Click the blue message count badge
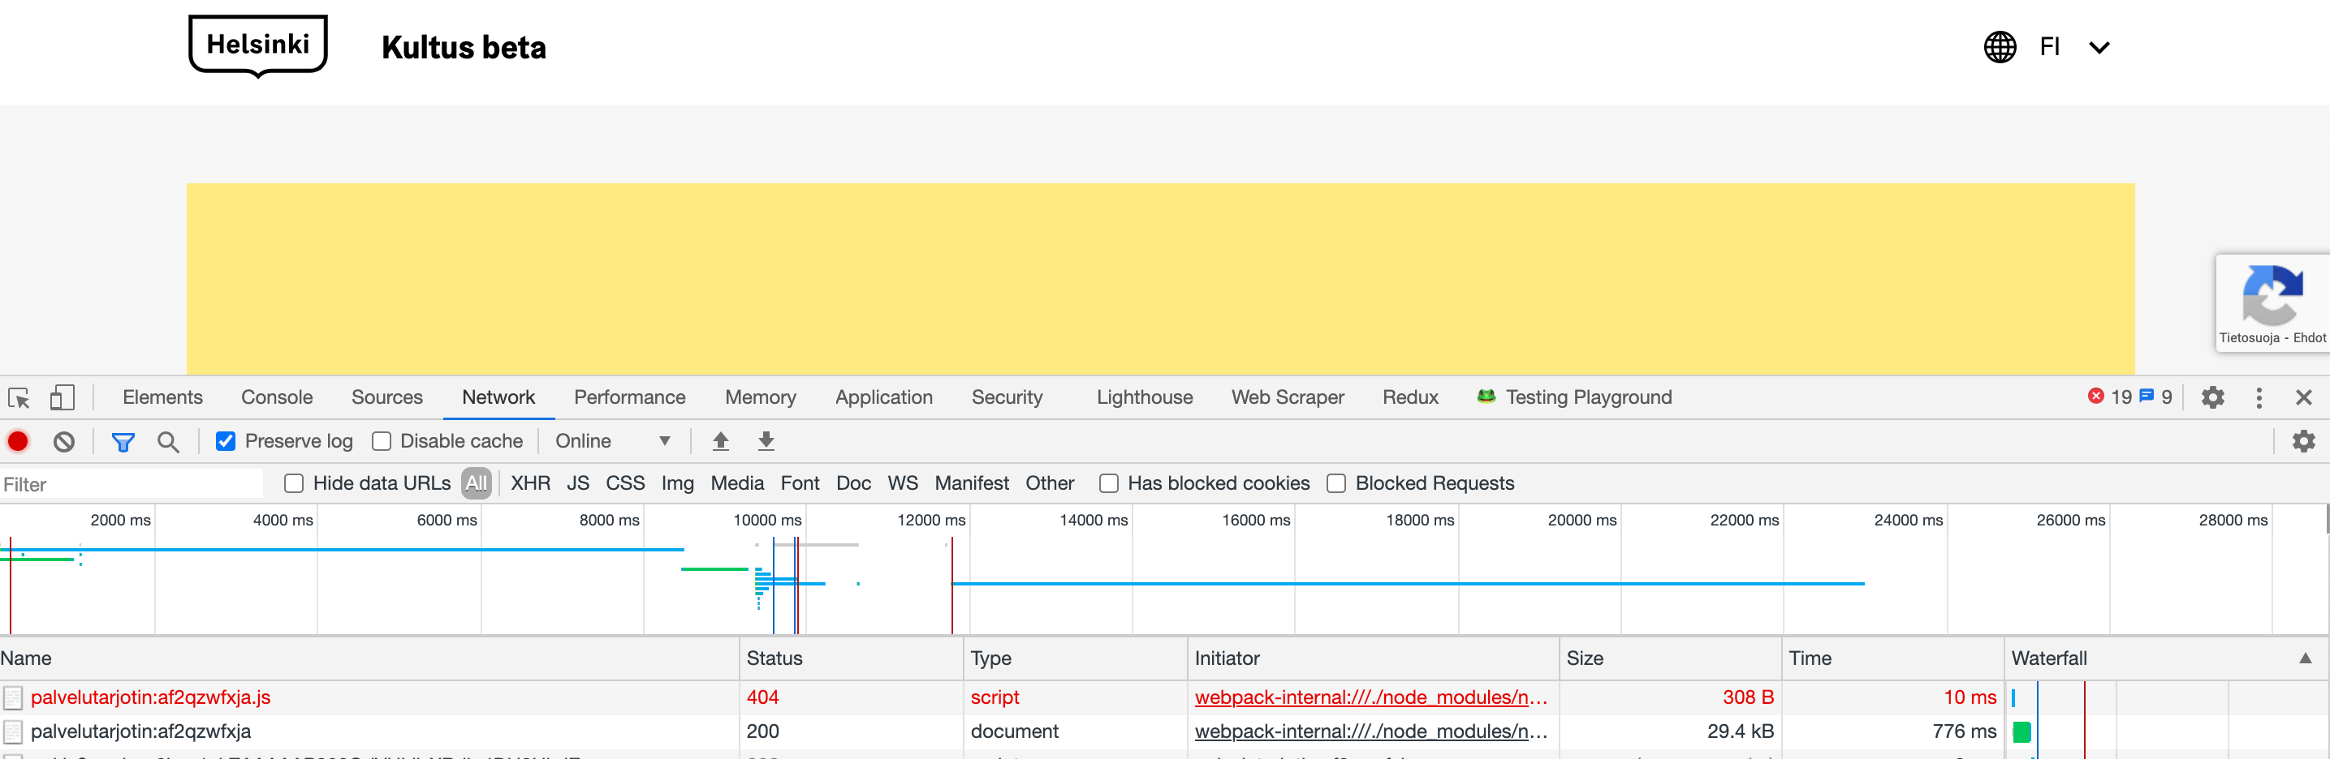 [x=2155, y=397]
